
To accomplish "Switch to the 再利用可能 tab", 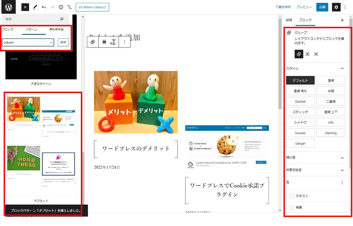I will (56, 30).
